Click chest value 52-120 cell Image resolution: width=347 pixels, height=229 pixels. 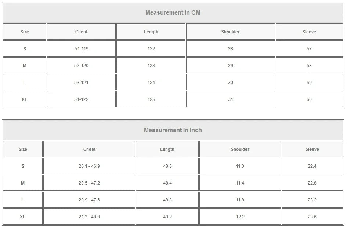pyautogui.click(x=81, y=66)
